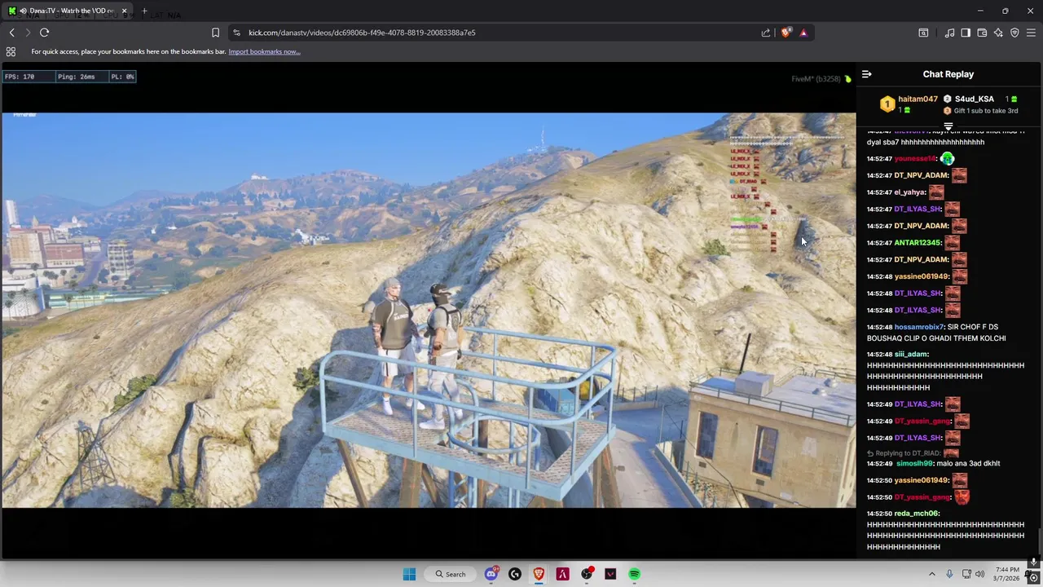
Task: Click username hossamrobix7 in chat
Action: point(919,327)
